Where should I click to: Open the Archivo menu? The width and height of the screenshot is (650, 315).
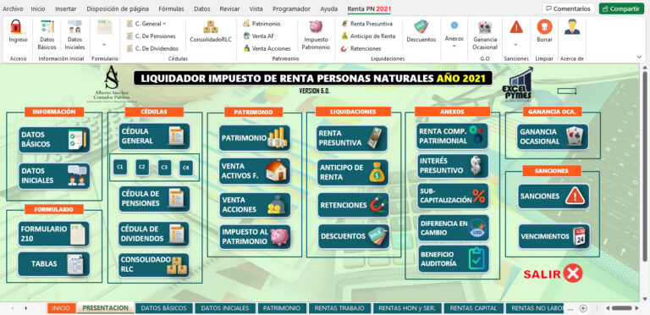13,8
